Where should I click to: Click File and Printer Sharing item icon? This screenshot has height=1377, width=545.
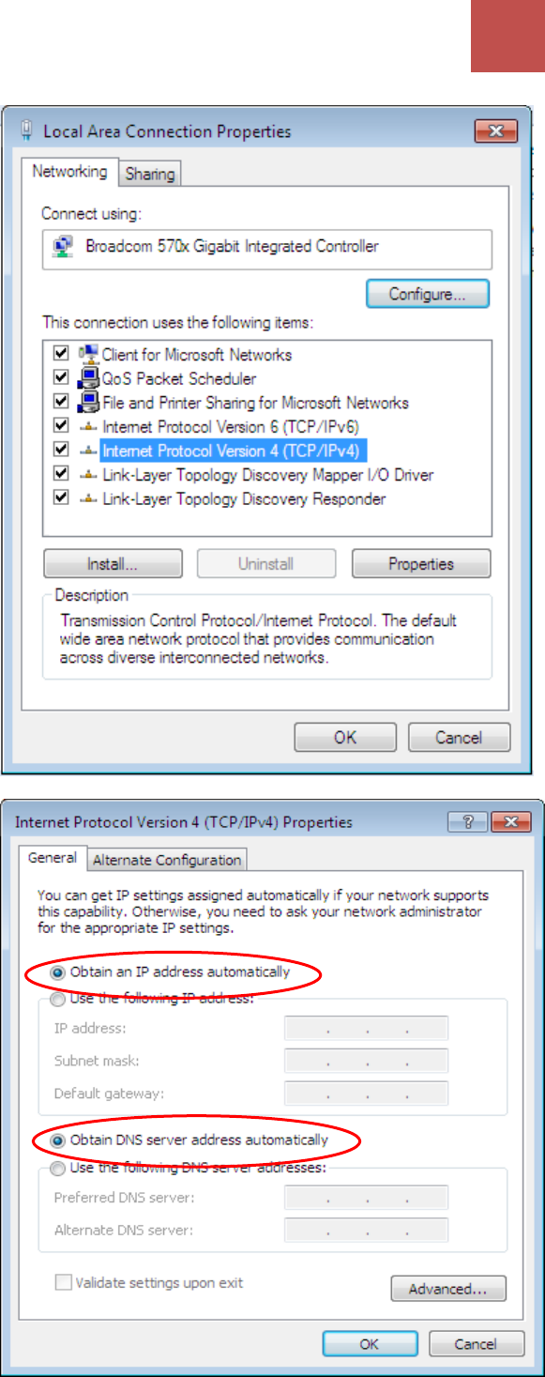(x=88, y=403)
